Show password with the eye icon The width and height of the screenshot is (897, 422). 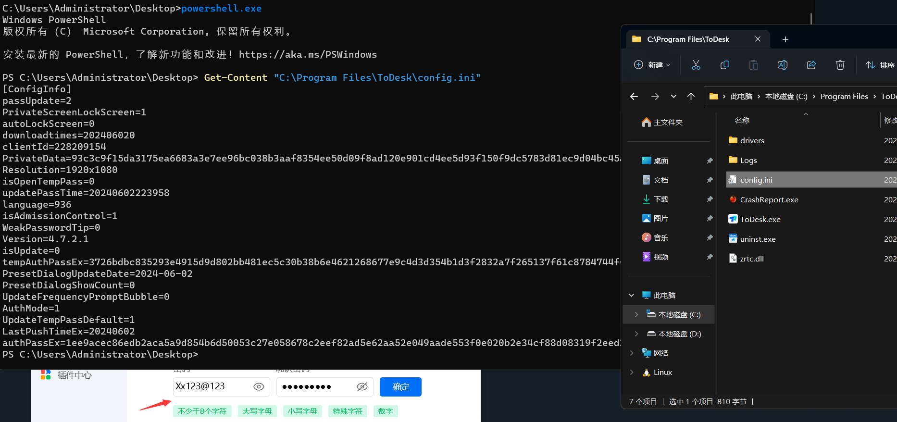coord(259,386)
